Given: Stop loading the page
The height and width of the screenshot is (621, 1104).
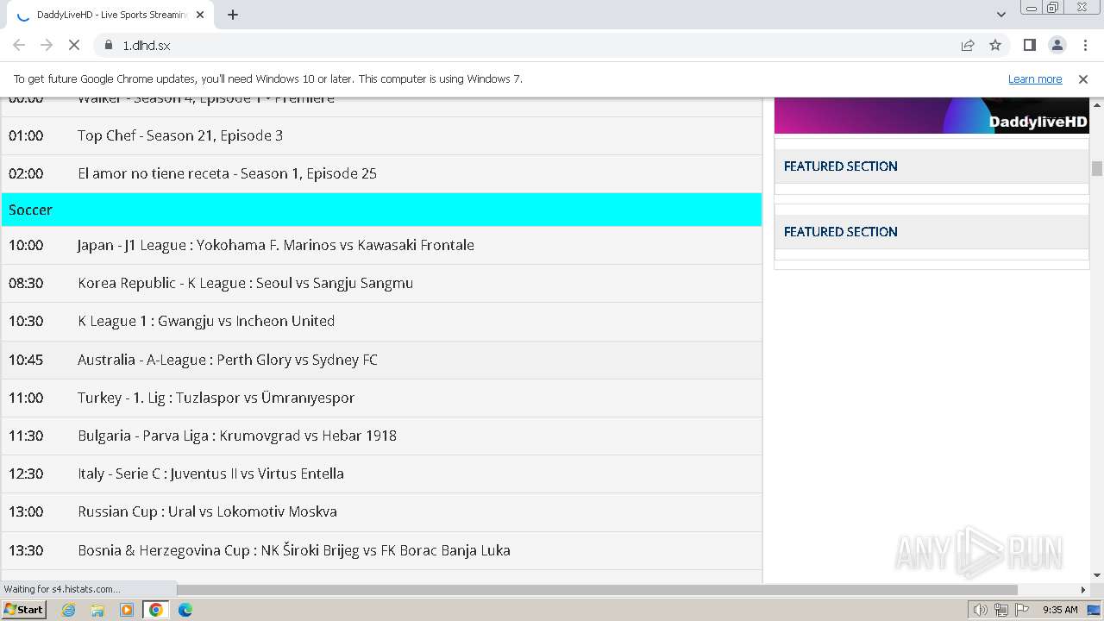Looking at the screenshot, I should pos(73,45).
